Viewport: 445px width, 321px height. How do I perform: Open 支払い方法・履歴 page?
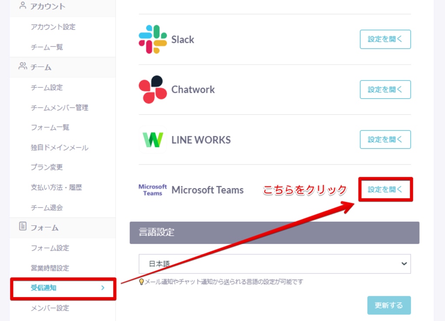56,188
